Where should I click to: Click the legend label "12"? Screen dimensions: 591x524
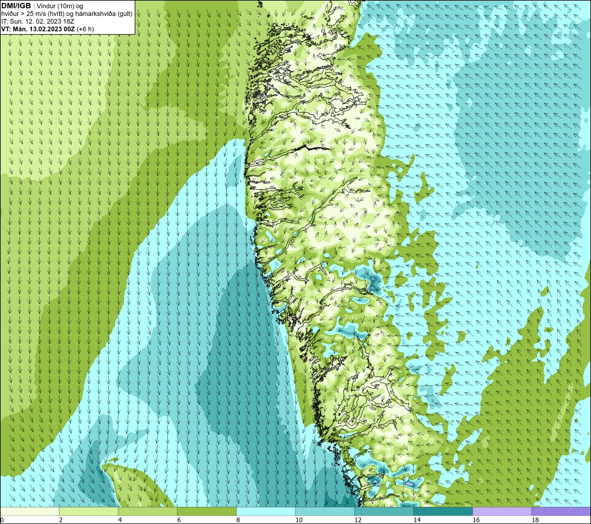[358, 520]
